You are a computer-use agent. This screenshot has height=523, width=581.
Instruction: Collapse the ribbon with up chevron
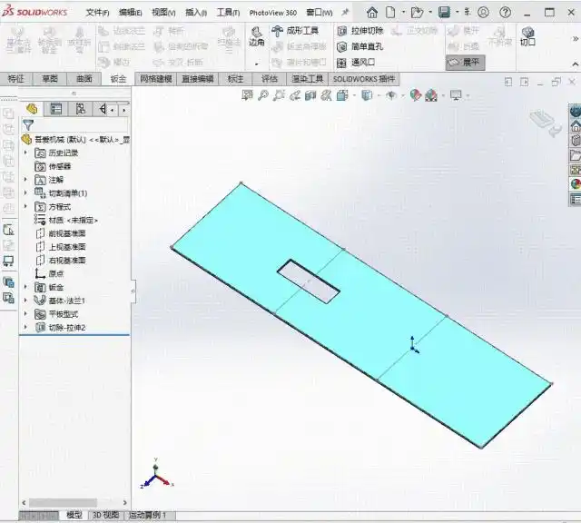click(576, 64)
